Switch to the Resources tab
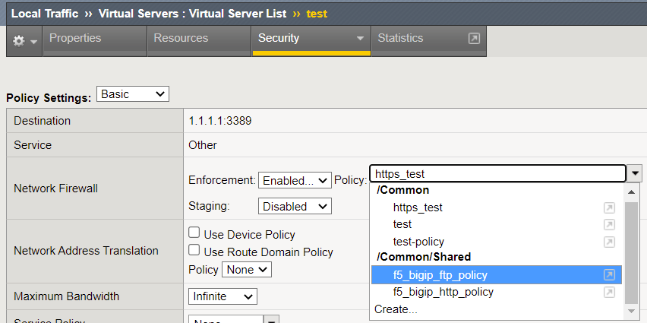Screen dimensions: 647x323 tap(181, 38)
